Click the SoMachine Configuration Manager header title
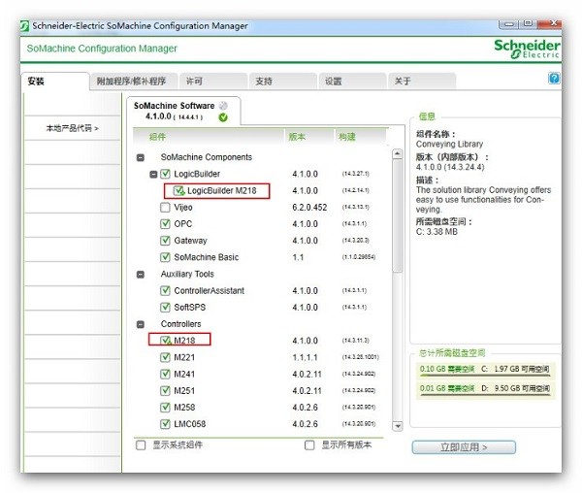582x493 pixels. pos(102,49)
